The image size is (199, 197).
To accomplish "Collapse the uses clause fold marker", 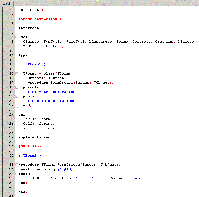I will coord(17,37).
